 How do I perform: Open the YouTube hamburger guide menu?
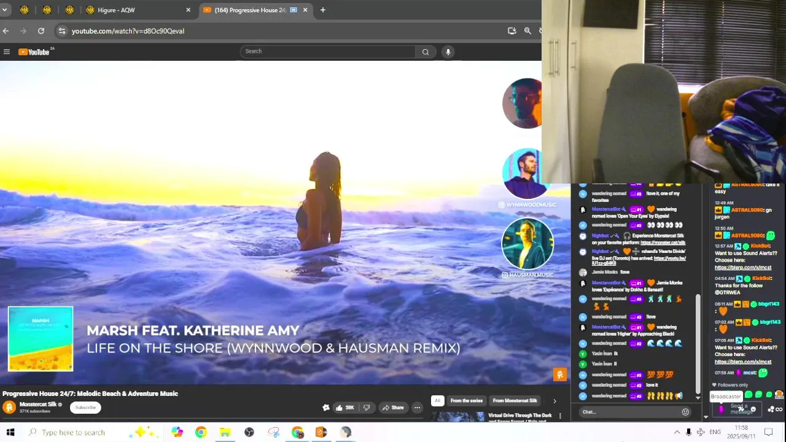coord(7,52)
